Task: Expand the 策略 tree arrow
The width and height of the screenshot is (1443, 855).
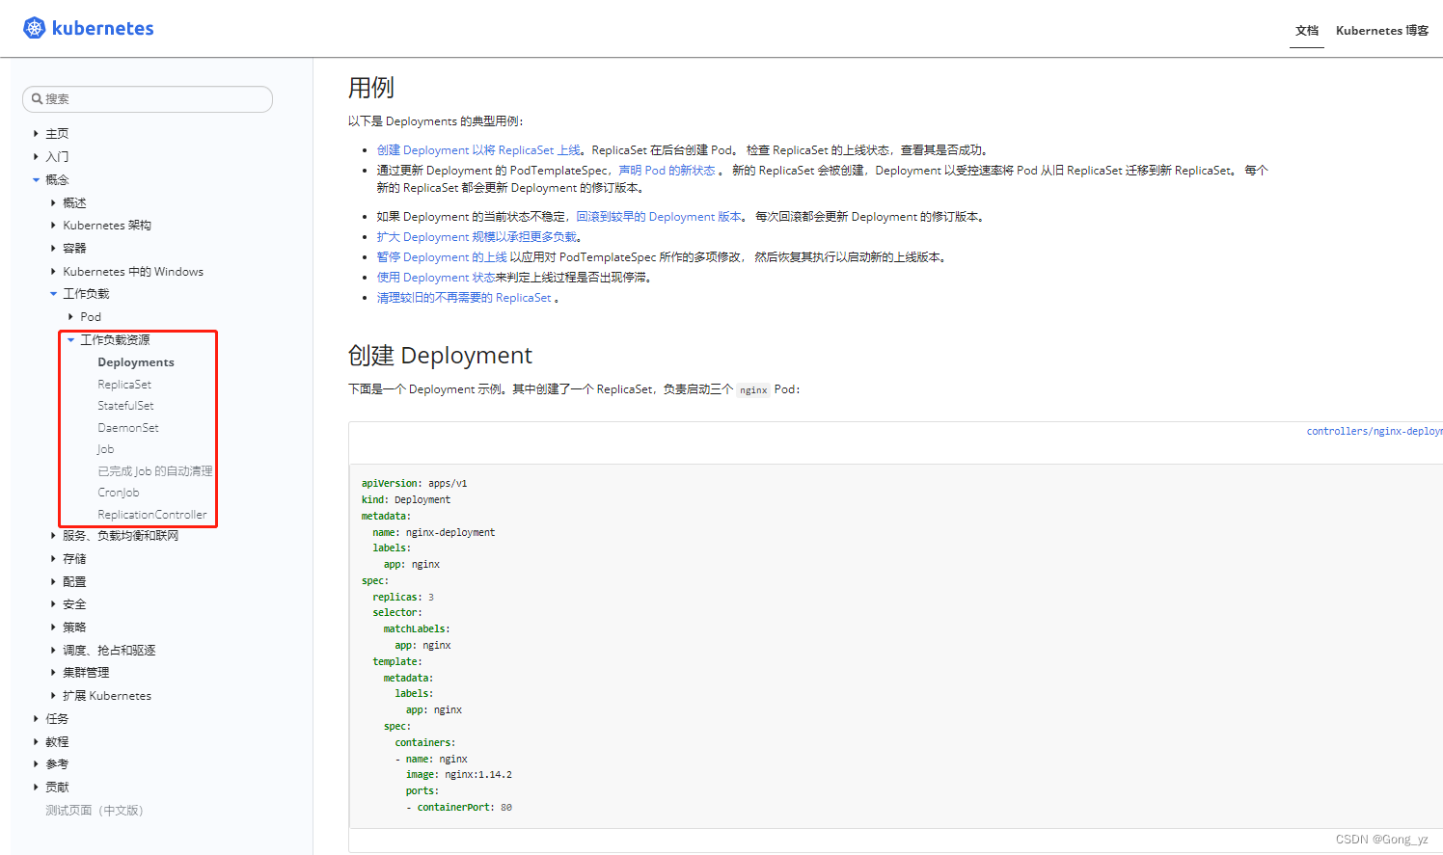Action: pos(53,628)
